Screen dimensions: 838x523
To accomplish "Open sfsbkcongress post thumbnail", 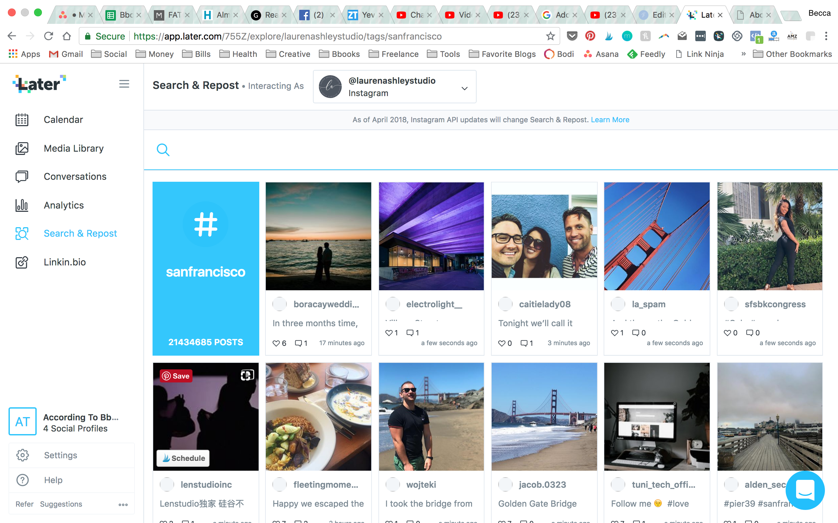I will [770, 236].
